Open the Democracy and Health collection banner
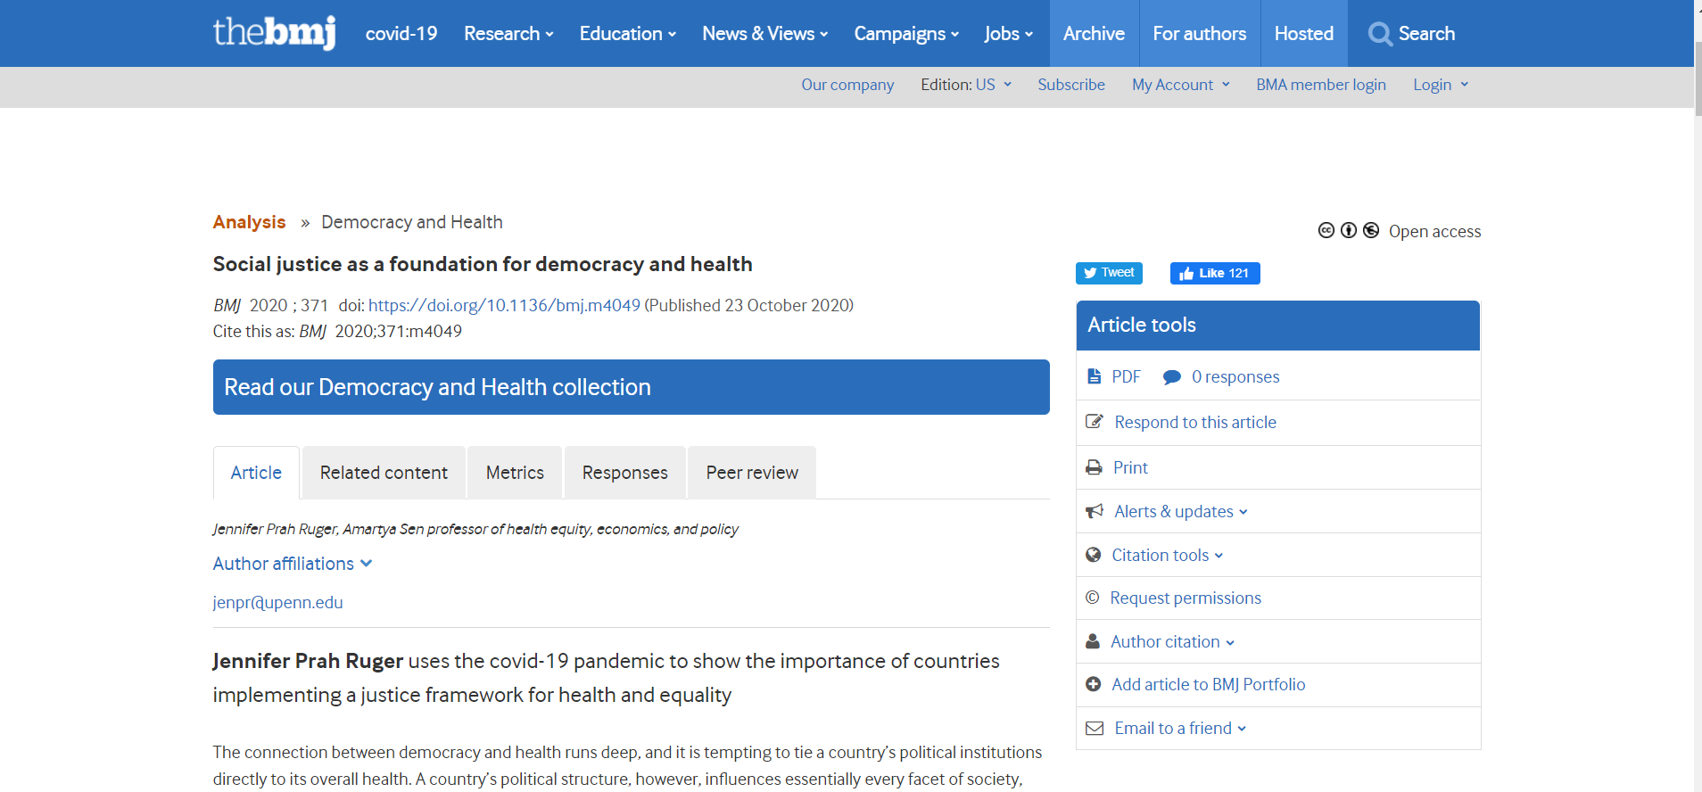 click(631, 387)
